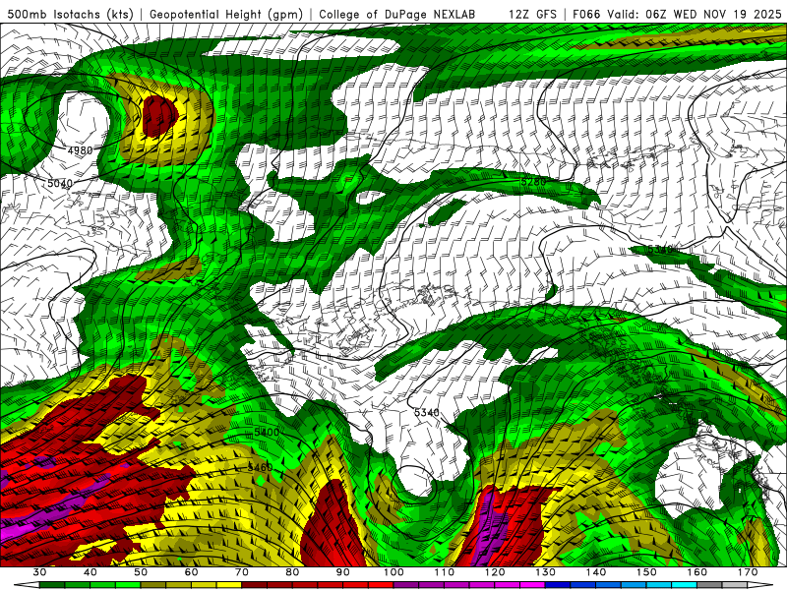Click the color bar's 160 knot label
The image size is (787, 590).
tap(697, 572)
